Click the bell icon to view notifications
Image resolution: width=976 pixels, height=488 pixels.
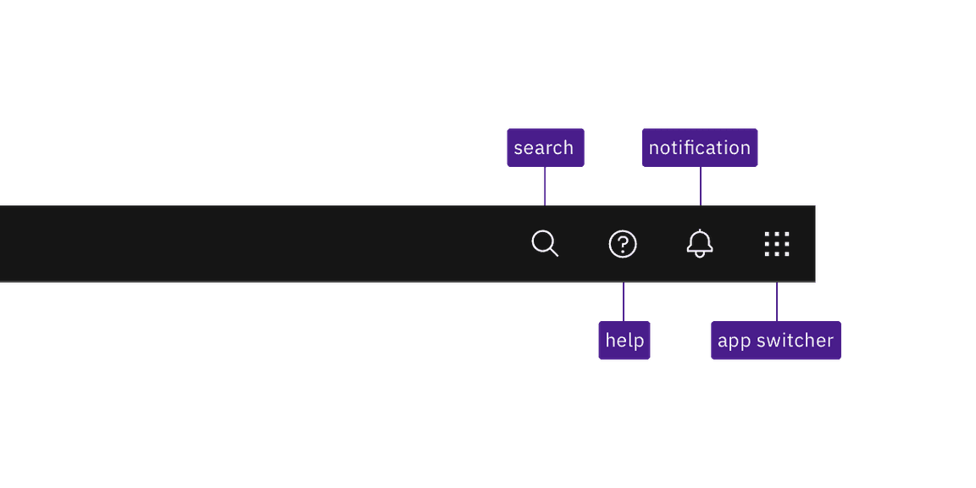click(x=699, y=244)
